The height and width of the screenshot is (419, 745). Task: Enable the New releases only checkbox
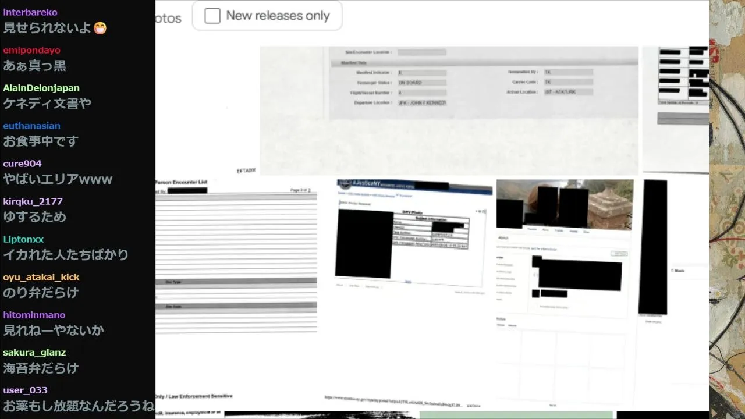pyautogui.click(x=212, y=16)
